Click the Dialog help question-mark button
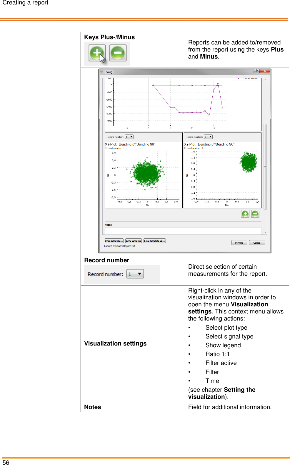 click(256, 71)
